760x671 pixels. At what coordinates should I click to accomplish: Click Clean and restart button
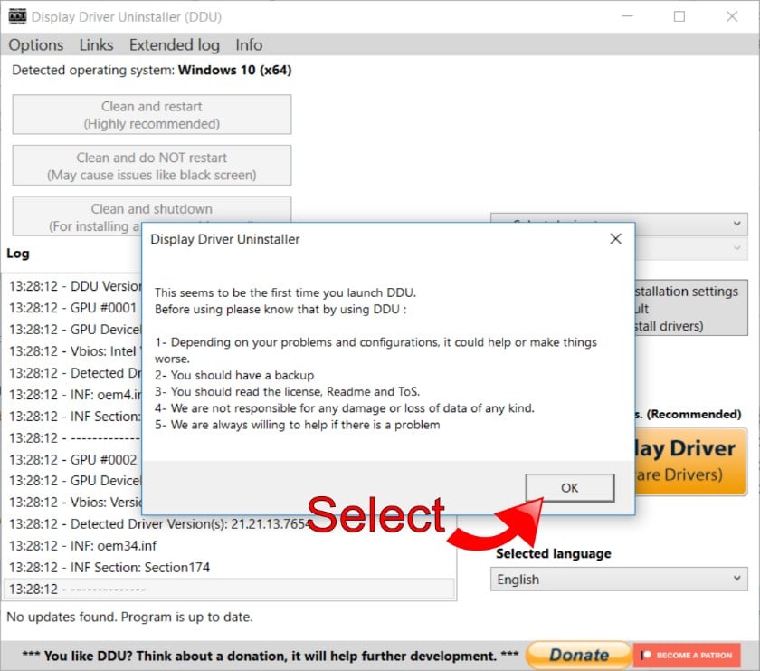point(152,115)
